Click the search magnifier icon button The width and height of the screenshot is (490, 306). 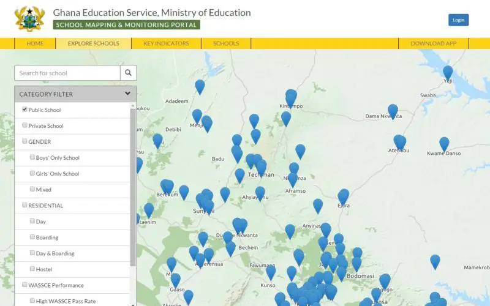[x=128, y=73]
